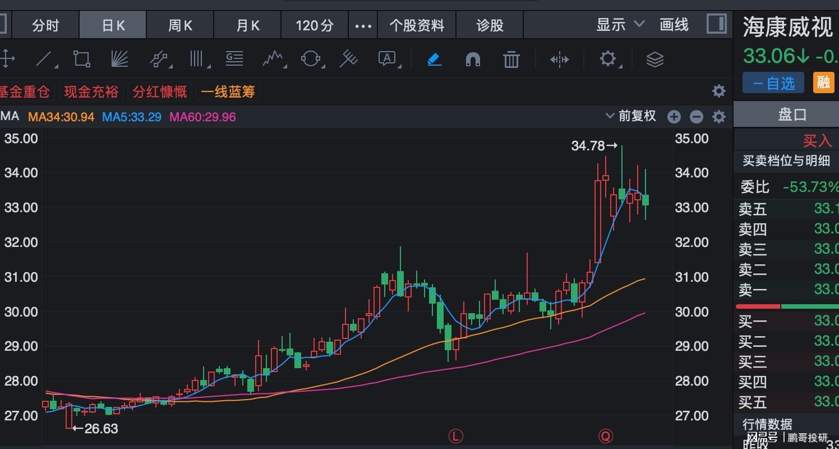Switch to the 分时 intraday tab
Viewport: 839px width, 449px height.
click(x=45, y=26)
